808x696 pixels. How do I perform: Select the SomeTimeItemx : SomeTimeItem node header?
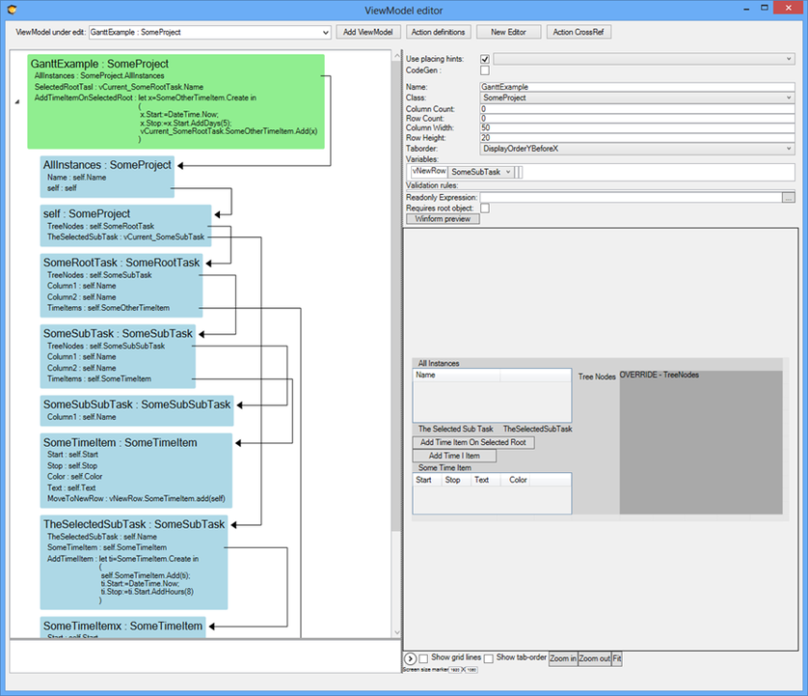pyautogui.click(x=122, y=626)
